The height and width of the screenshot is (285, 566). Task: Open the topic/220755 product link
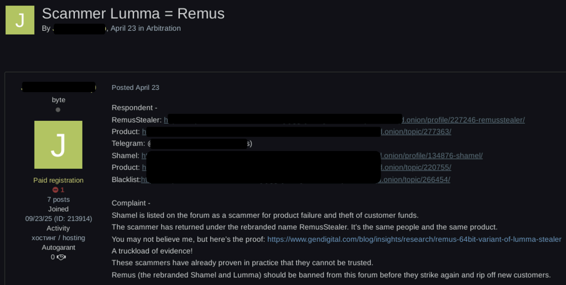296,168
